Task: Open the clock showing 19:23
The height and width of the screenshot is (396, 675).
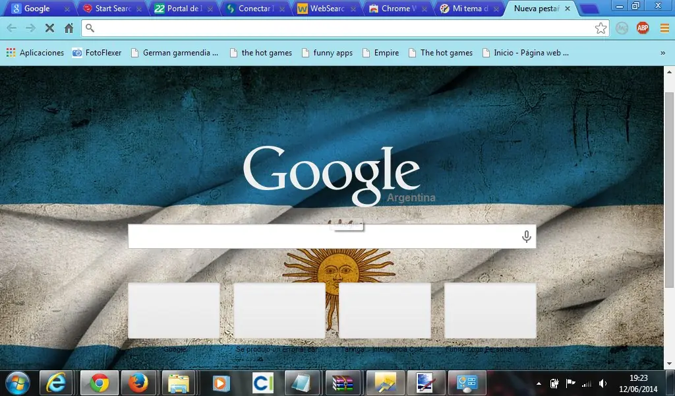Action: point(638,378)
